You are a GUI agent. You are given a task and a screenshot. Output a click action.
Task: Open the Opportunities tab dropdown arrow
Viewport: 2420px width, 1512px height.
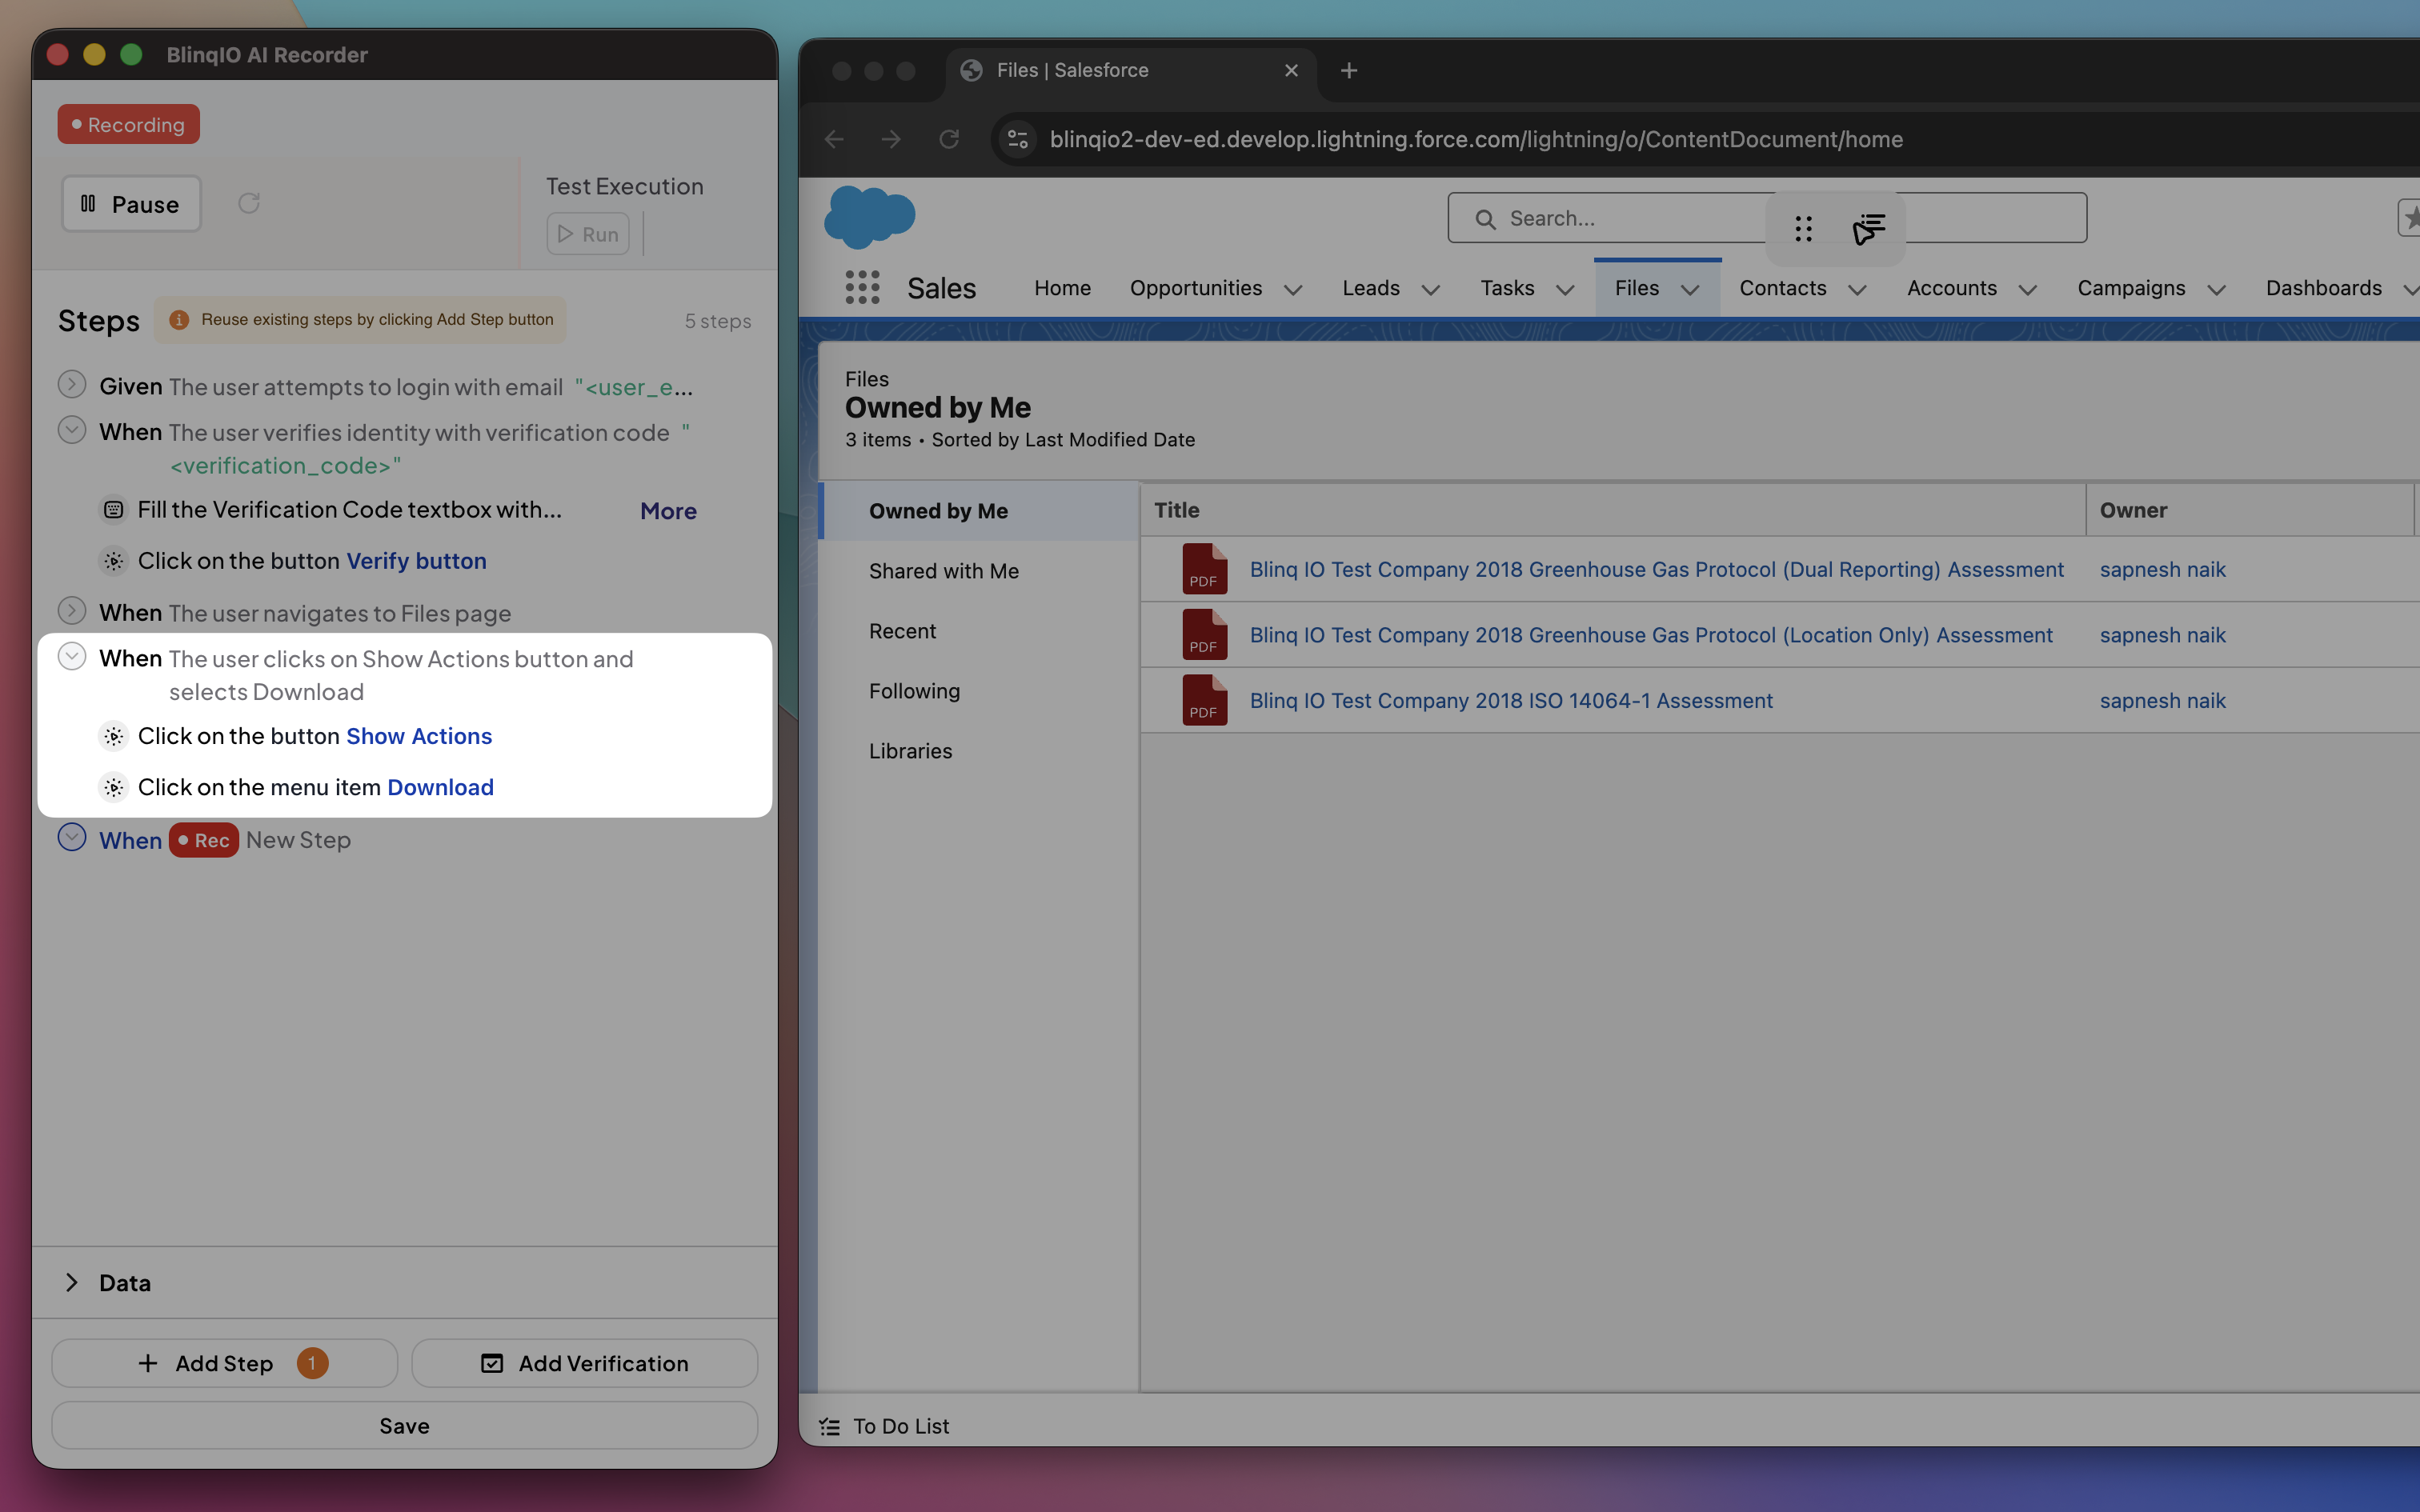pos(1293,290)
